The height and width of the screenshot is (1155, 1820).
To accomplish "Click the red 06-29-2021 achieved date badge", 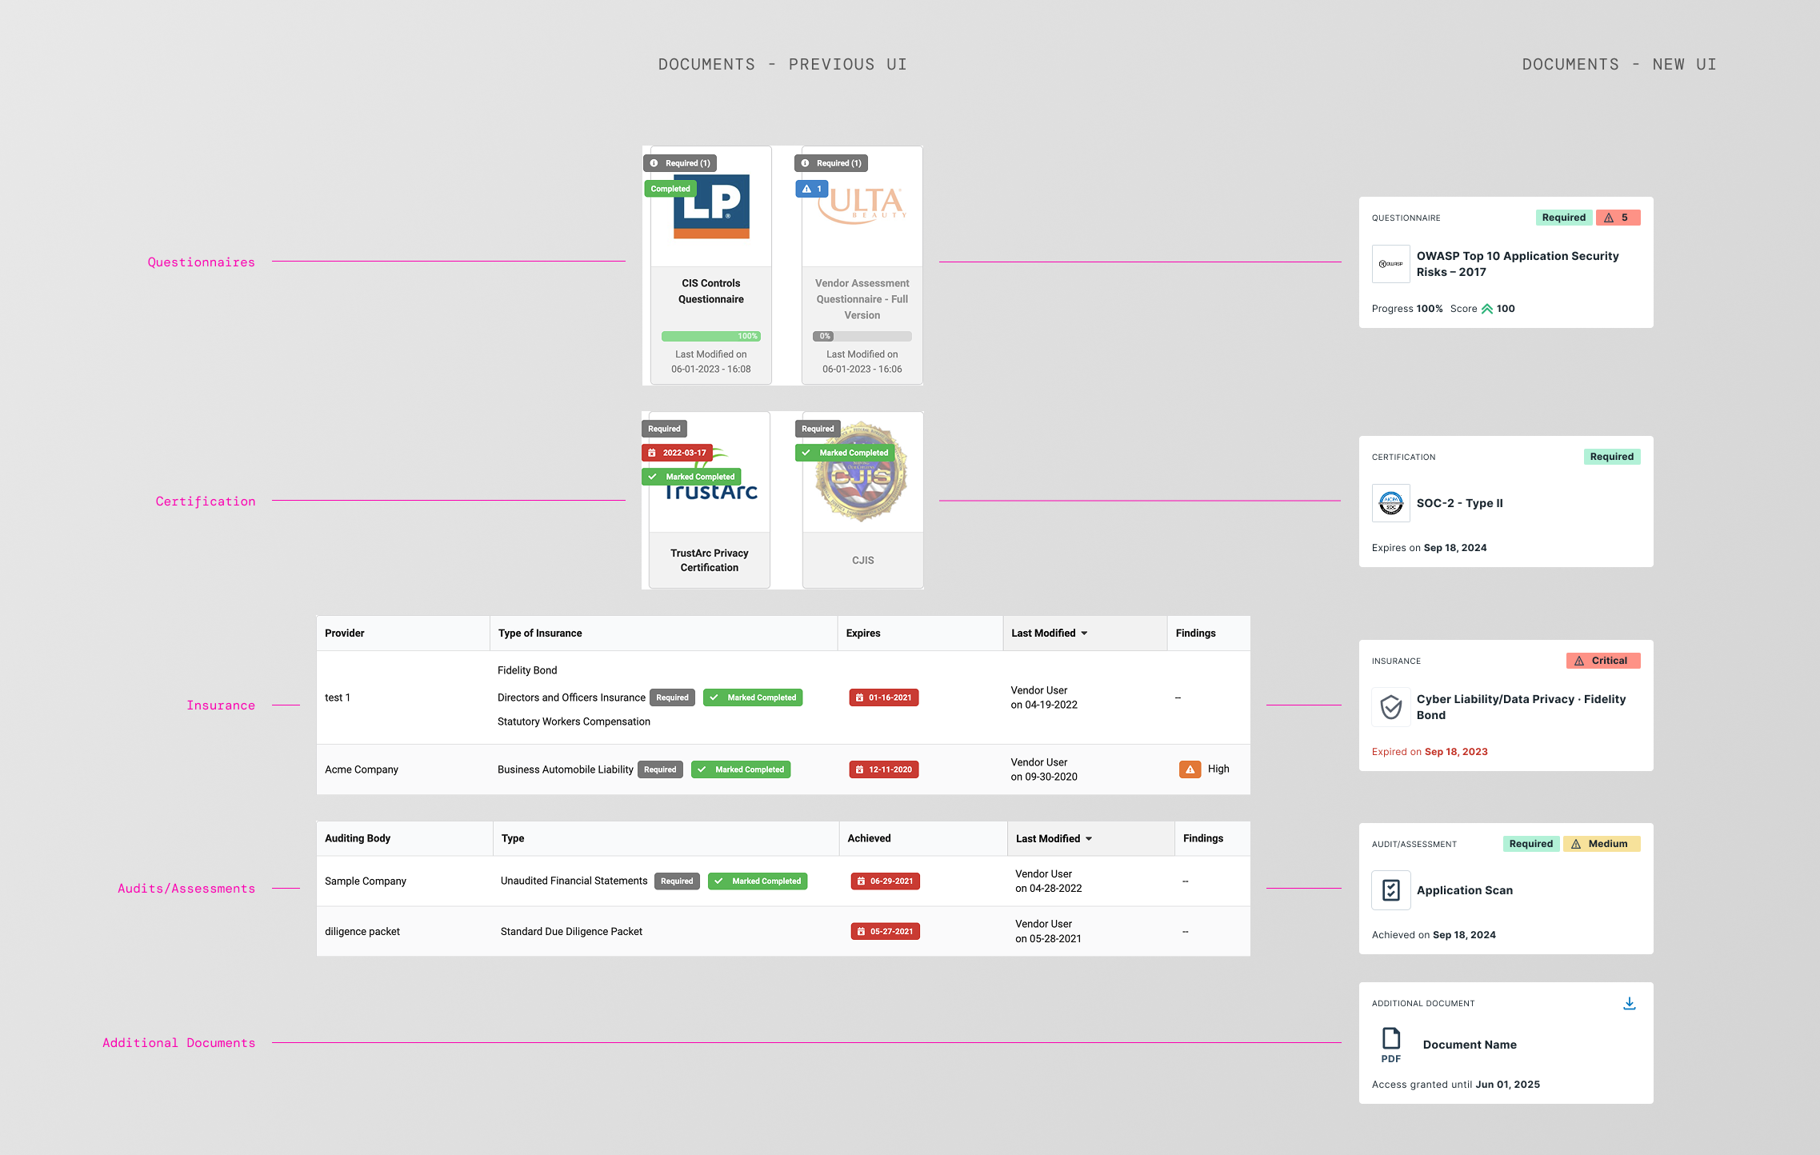I will pyautogui.click(x=886, y=881).
